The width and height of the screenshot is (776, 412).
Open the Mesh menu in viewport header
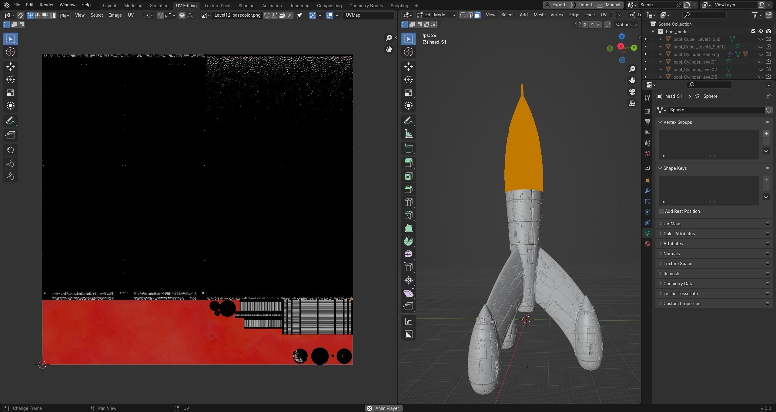click(x=539, y=15)
